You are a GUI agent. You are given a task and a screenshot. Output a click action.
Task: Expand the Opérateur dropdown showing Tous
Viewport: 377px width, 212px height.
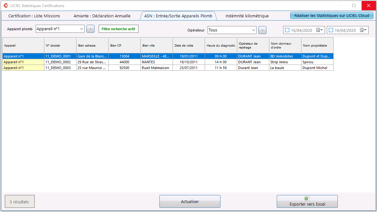[253, 30]
